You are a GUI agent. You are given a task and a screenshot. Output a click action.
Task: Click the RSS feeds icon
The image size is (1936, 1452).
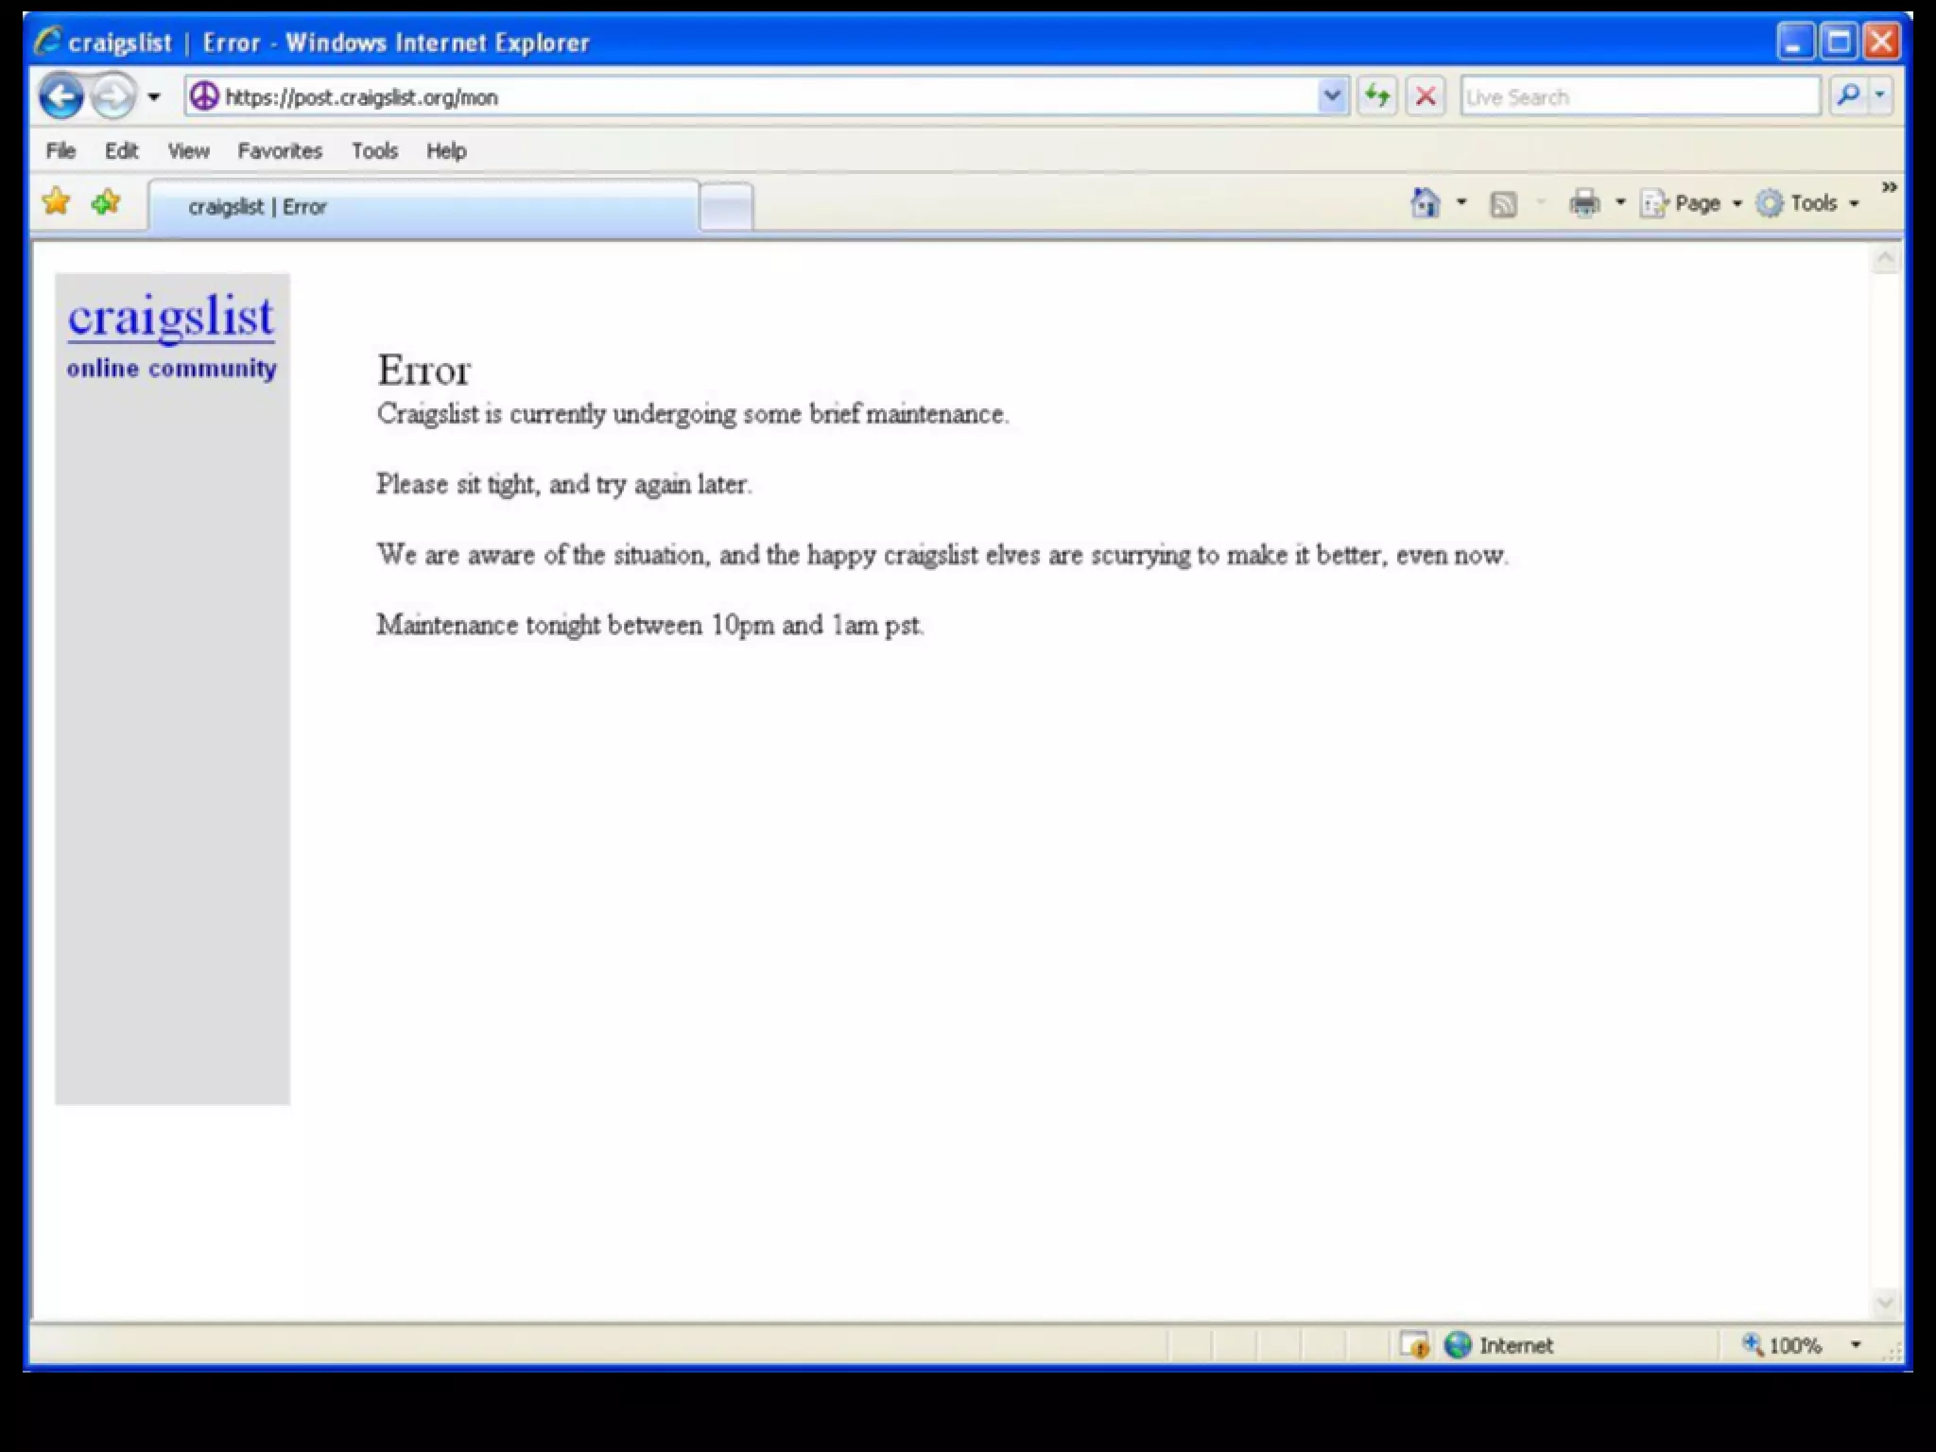click(x=1503, y=204)
